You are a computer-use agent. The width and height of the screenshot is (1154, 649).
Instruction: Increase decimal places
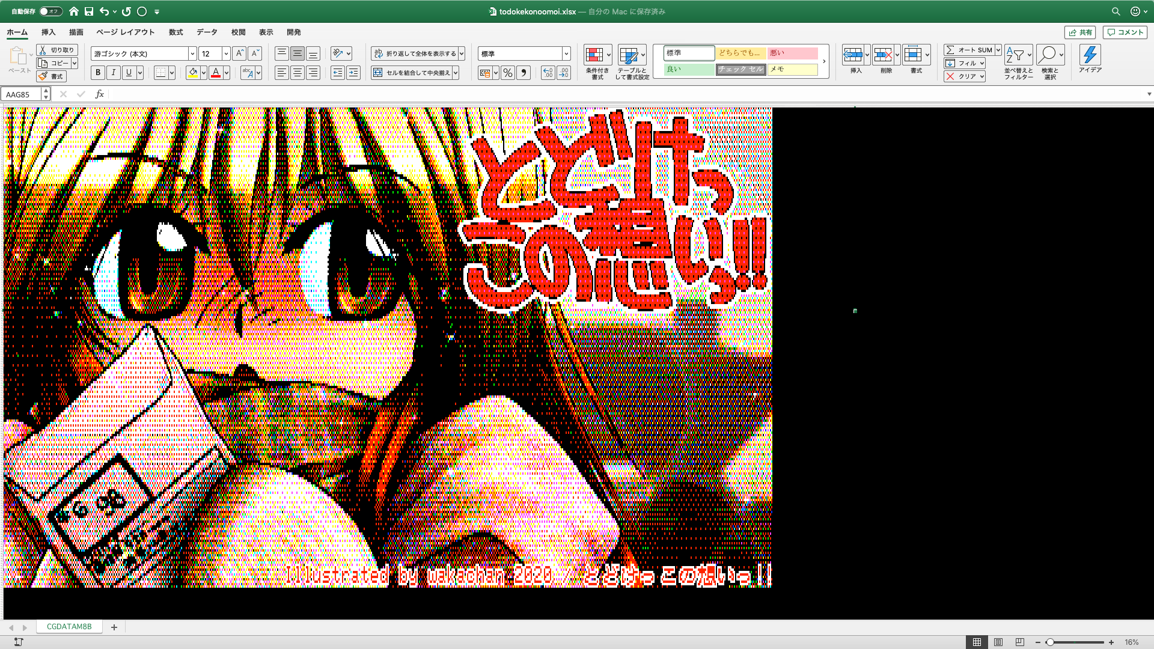[548, 73]
